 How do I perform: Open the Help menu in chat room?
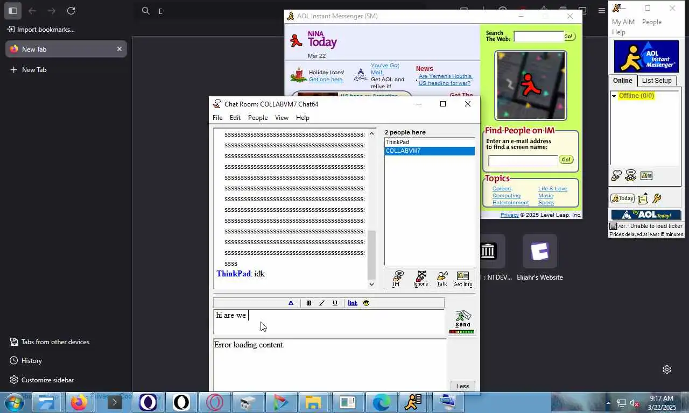(303, 118)
